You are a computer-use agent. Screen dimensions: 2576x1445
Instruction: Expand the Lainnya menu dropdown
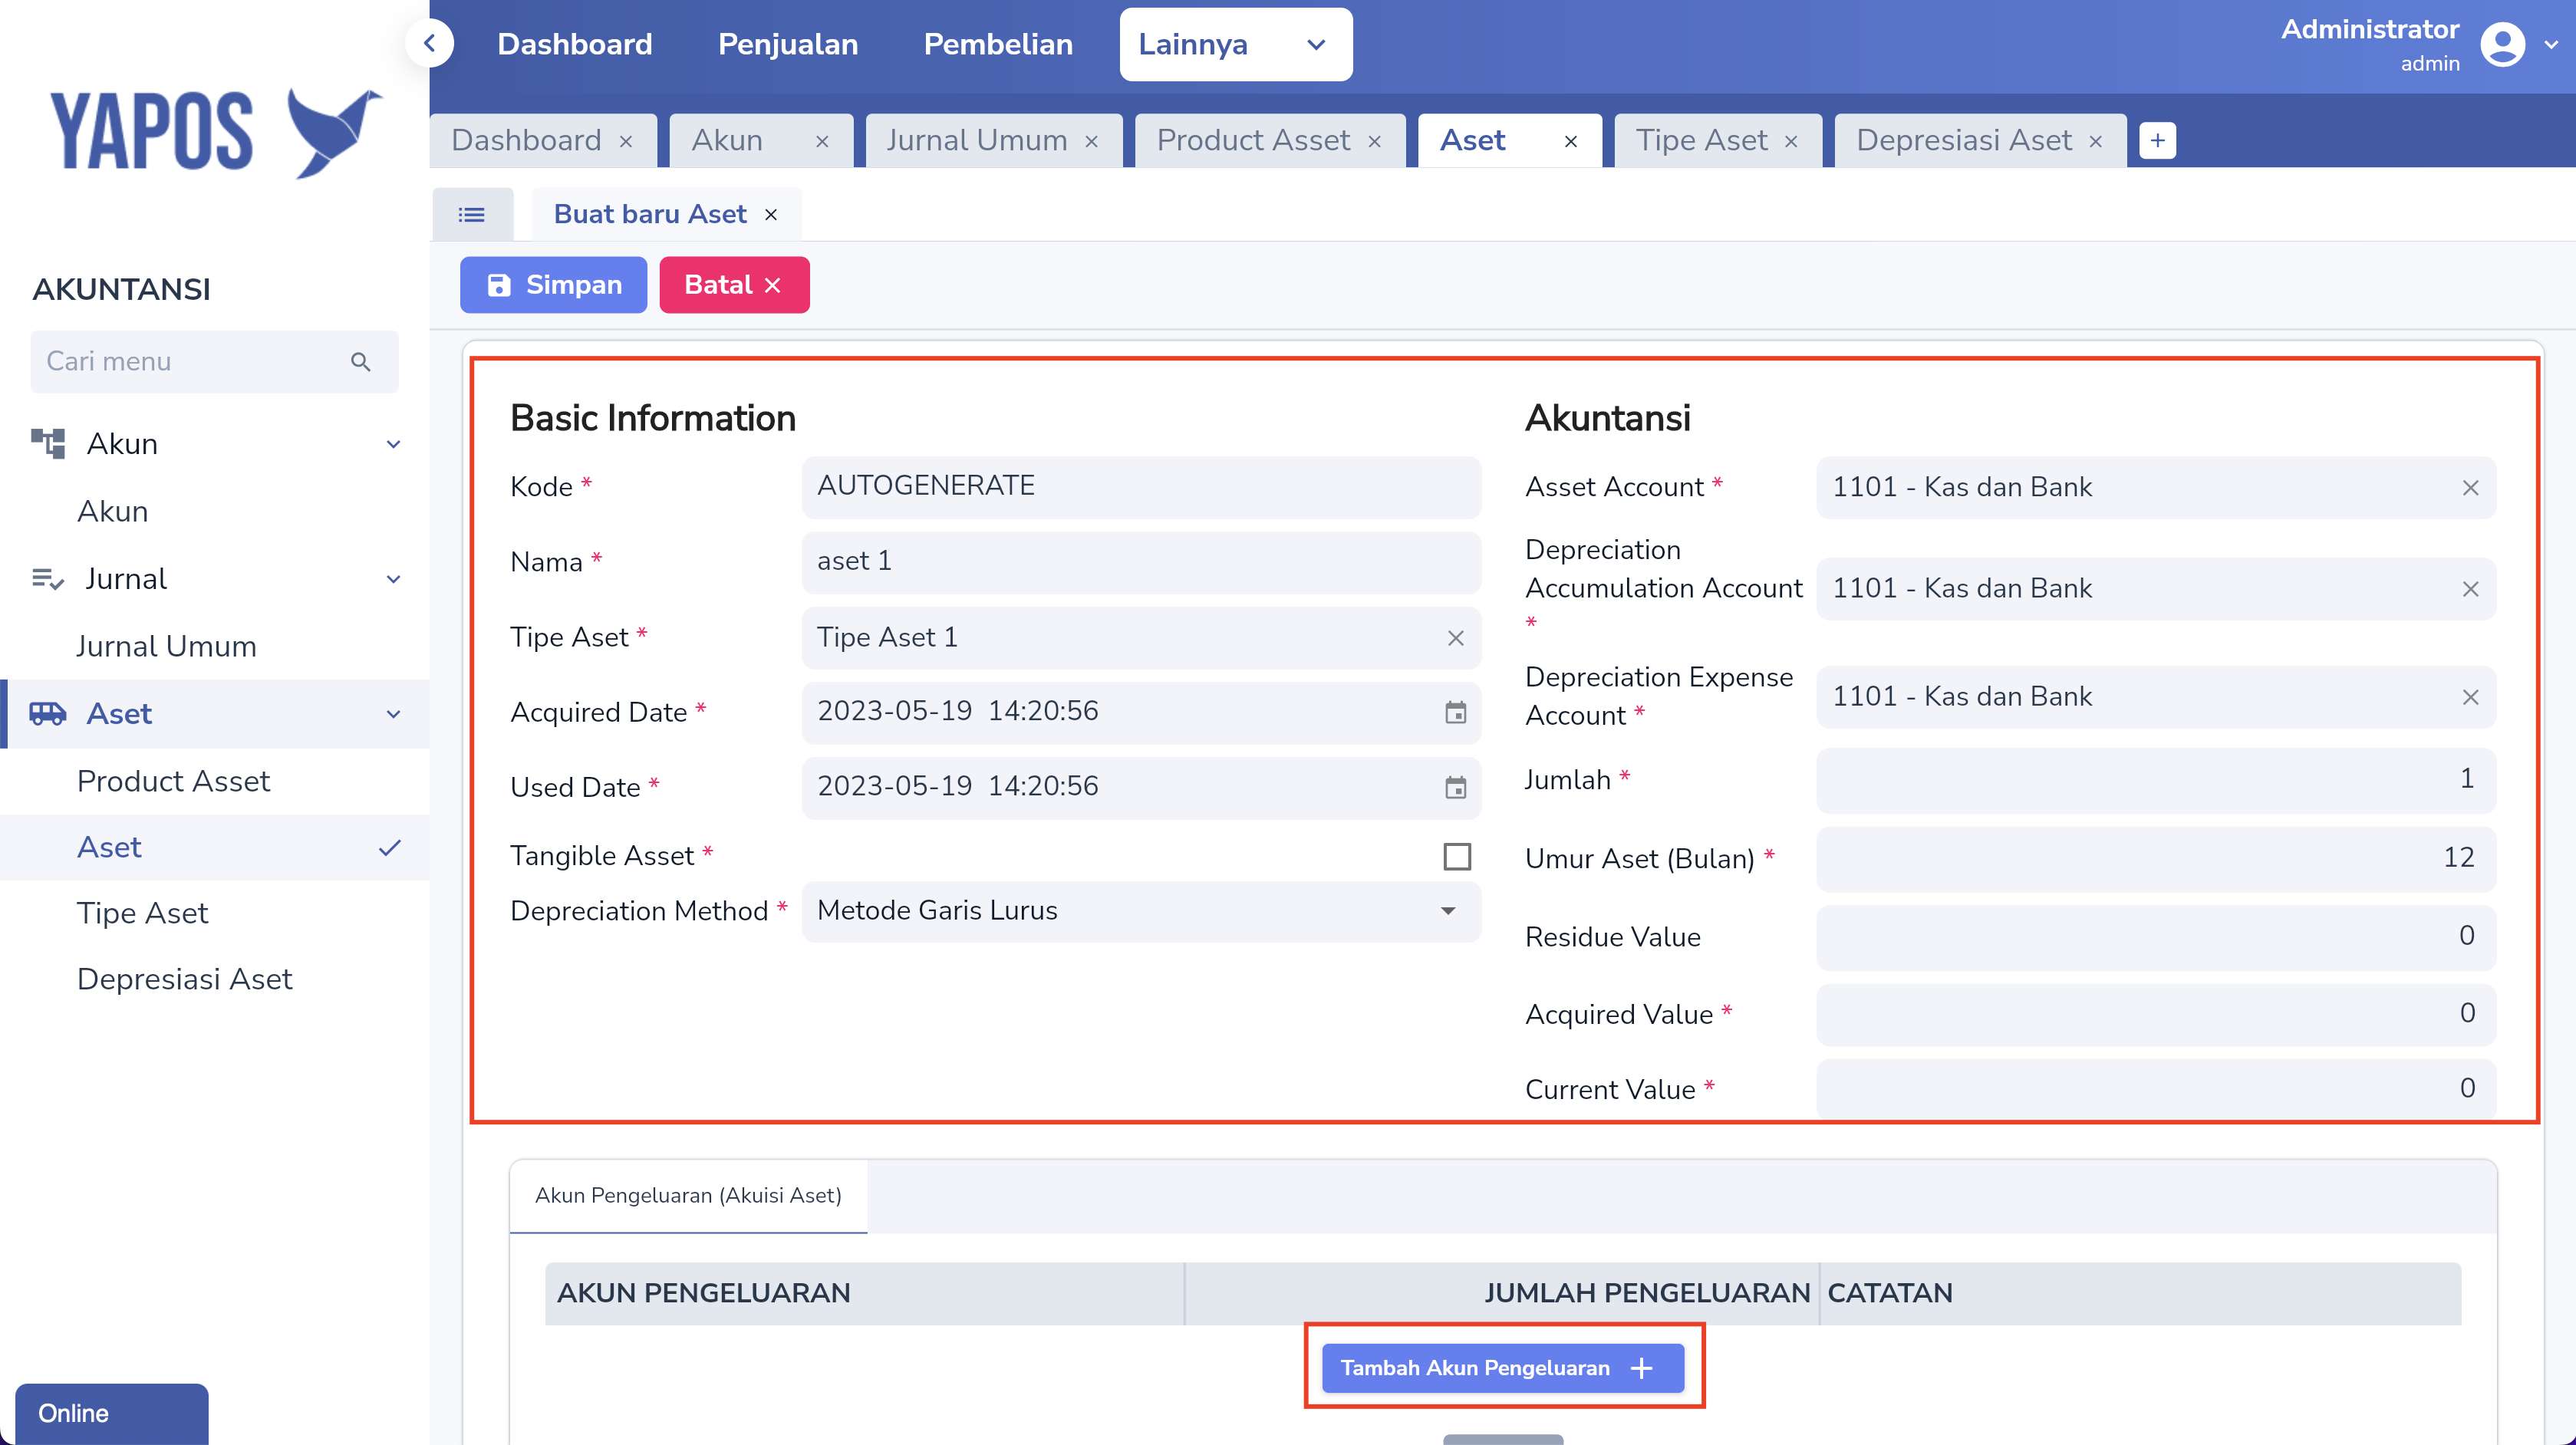(1235, 45)
